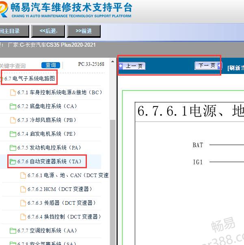This screenshot has height=245, width=244.
Task: Go forward with the >>前进 button
Action: coord(84,31)
